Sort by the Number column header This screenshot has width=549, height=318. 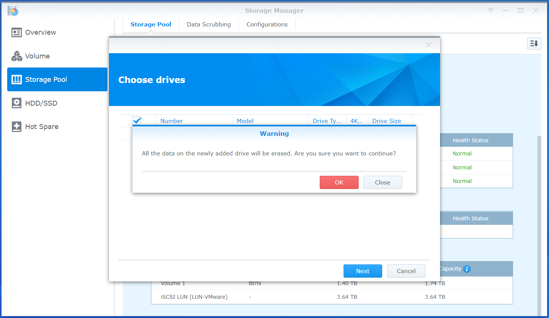(x=194, y=121)
